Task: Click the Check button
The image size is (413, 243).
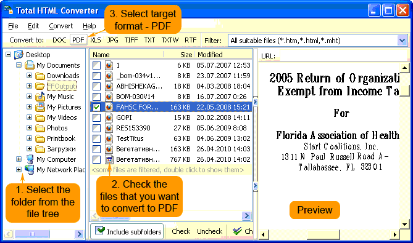Action: (181, 231)
